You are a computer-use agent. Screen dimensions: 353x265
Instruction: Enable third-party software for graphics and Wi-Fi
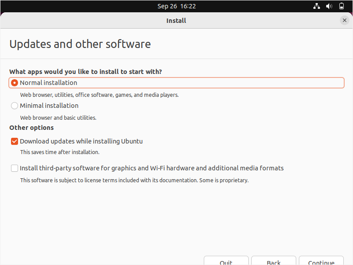(15, 168)
